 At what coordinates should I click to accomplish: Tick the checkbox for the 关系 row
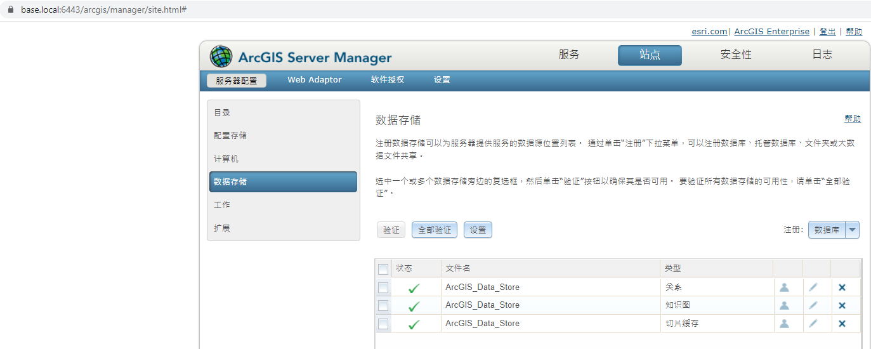383,287
